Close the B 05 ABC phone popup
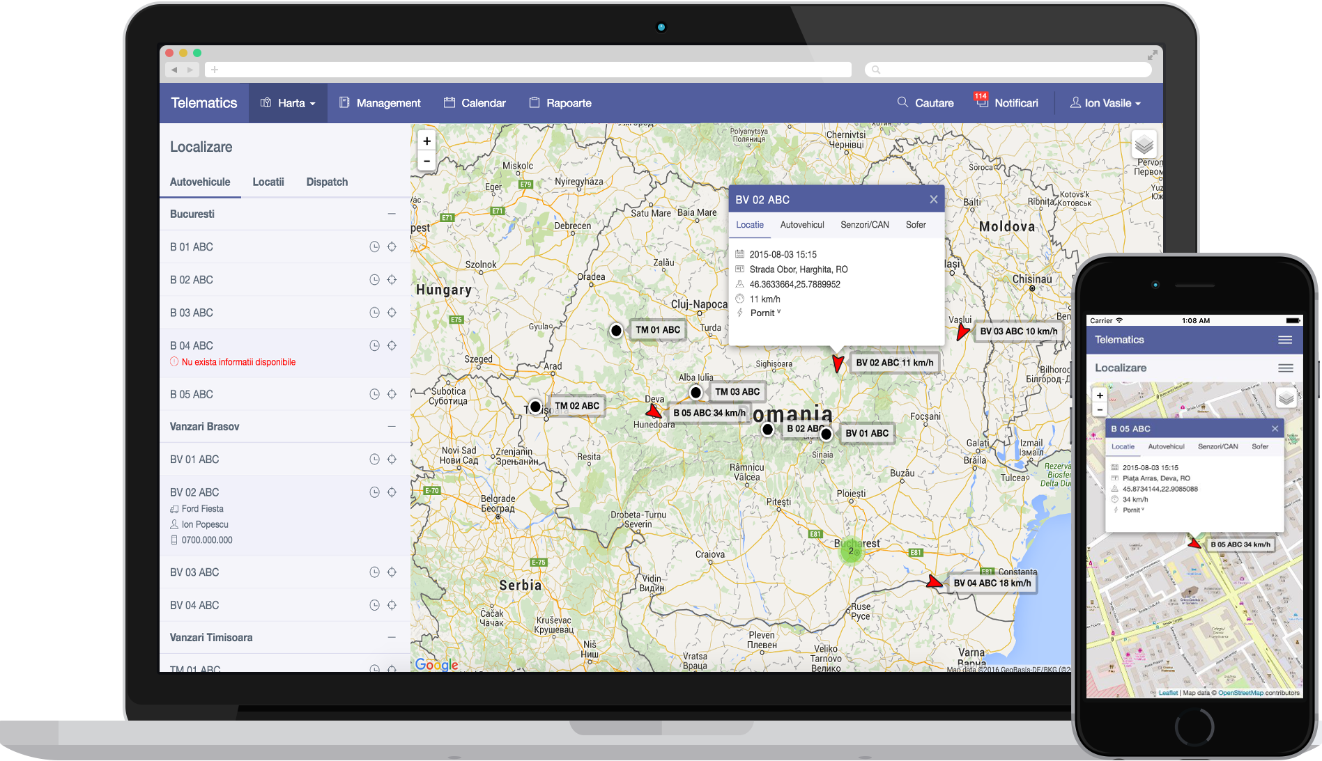Screen dimensions: 1322x761 pyautogui.click(x=1275, y=429)
